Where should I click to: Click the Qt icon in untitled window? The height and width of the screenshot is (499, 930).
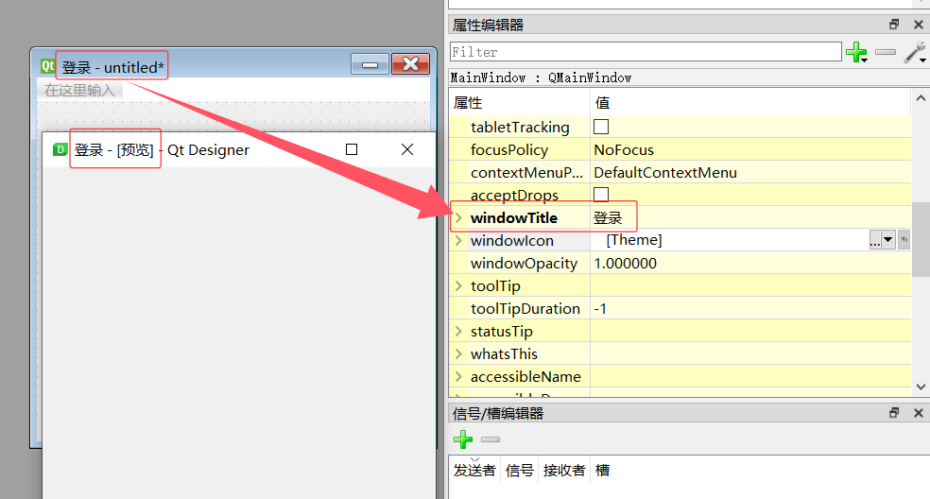[47, 66]
